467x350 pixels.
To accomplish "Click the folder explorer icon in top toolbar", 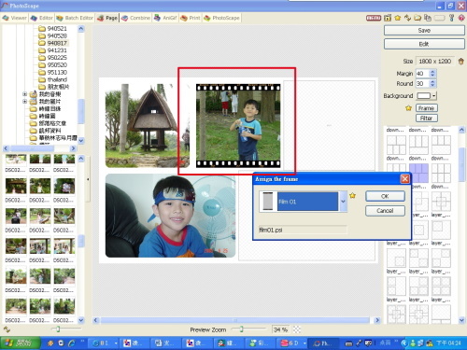I will pos(417,18).
